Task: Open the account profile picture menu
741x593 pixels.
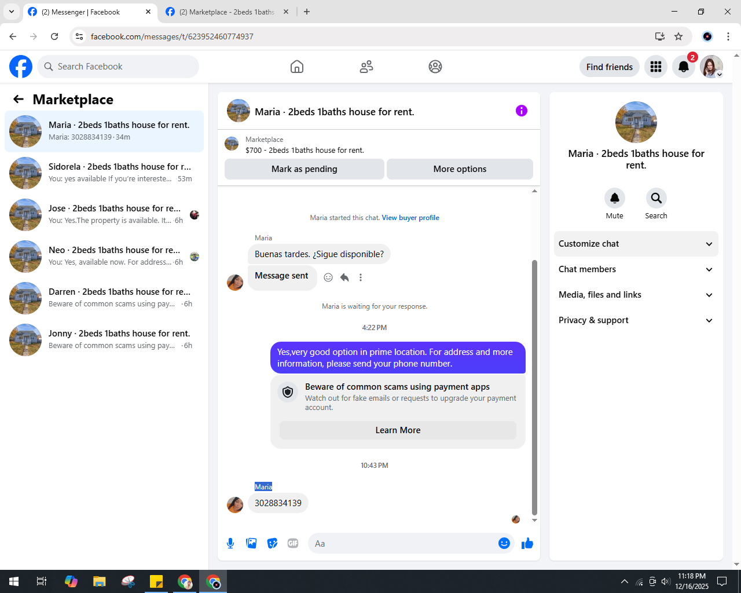Action: 711,67
